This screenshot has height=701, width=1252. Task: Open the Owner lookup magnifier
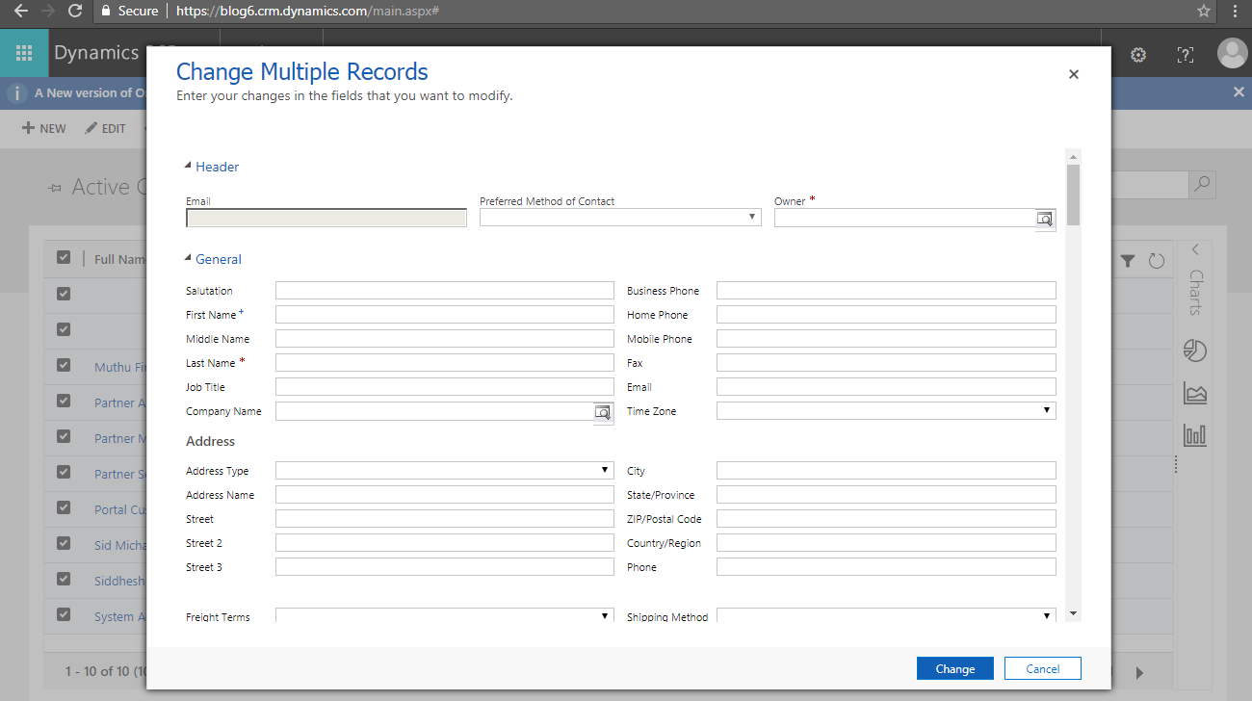click(x=1044, y=220)
